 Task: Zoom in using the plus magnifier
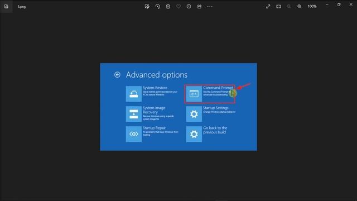(300, 6)
